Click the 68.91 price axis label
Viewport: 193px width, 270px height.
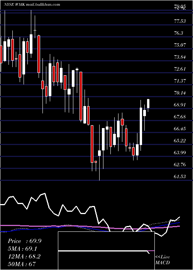pos(180,105)
